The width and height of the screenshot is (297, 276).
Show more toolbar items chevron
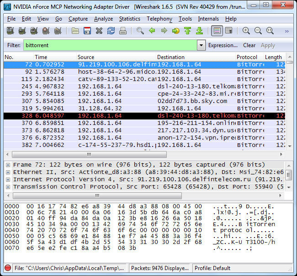point(287,31)
